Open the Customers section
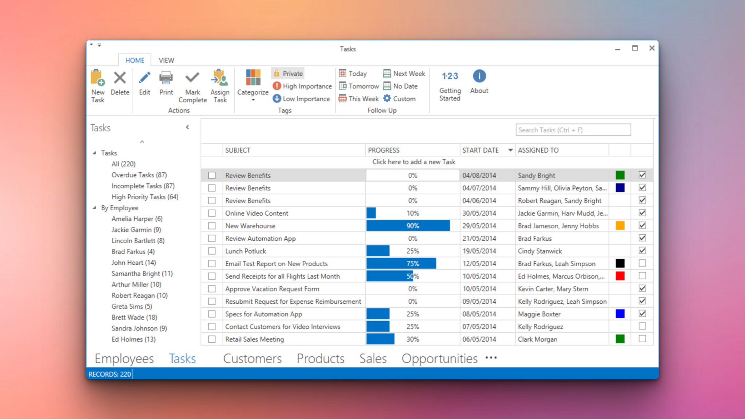This screenshot has width=745, height=419. [x=252, y=358]
